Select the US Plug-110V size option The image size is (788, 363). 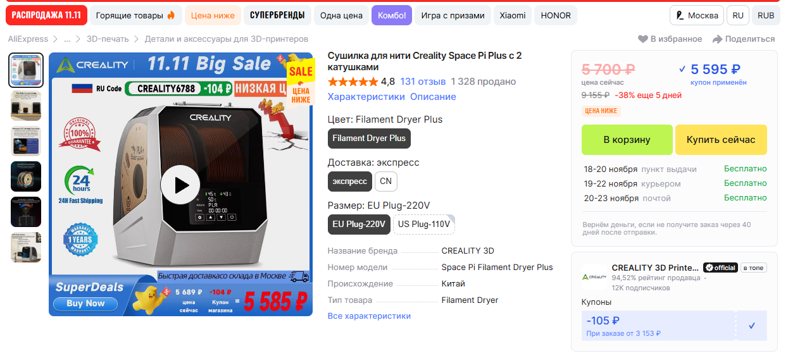tap(424, 224)
